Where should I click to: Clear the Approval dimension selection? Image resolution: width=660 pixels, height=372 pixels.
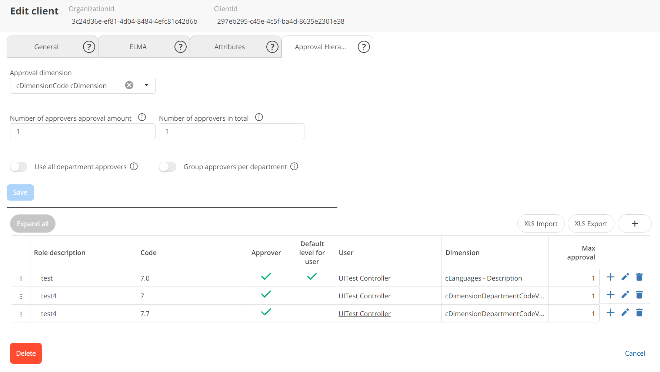point(129,86)
